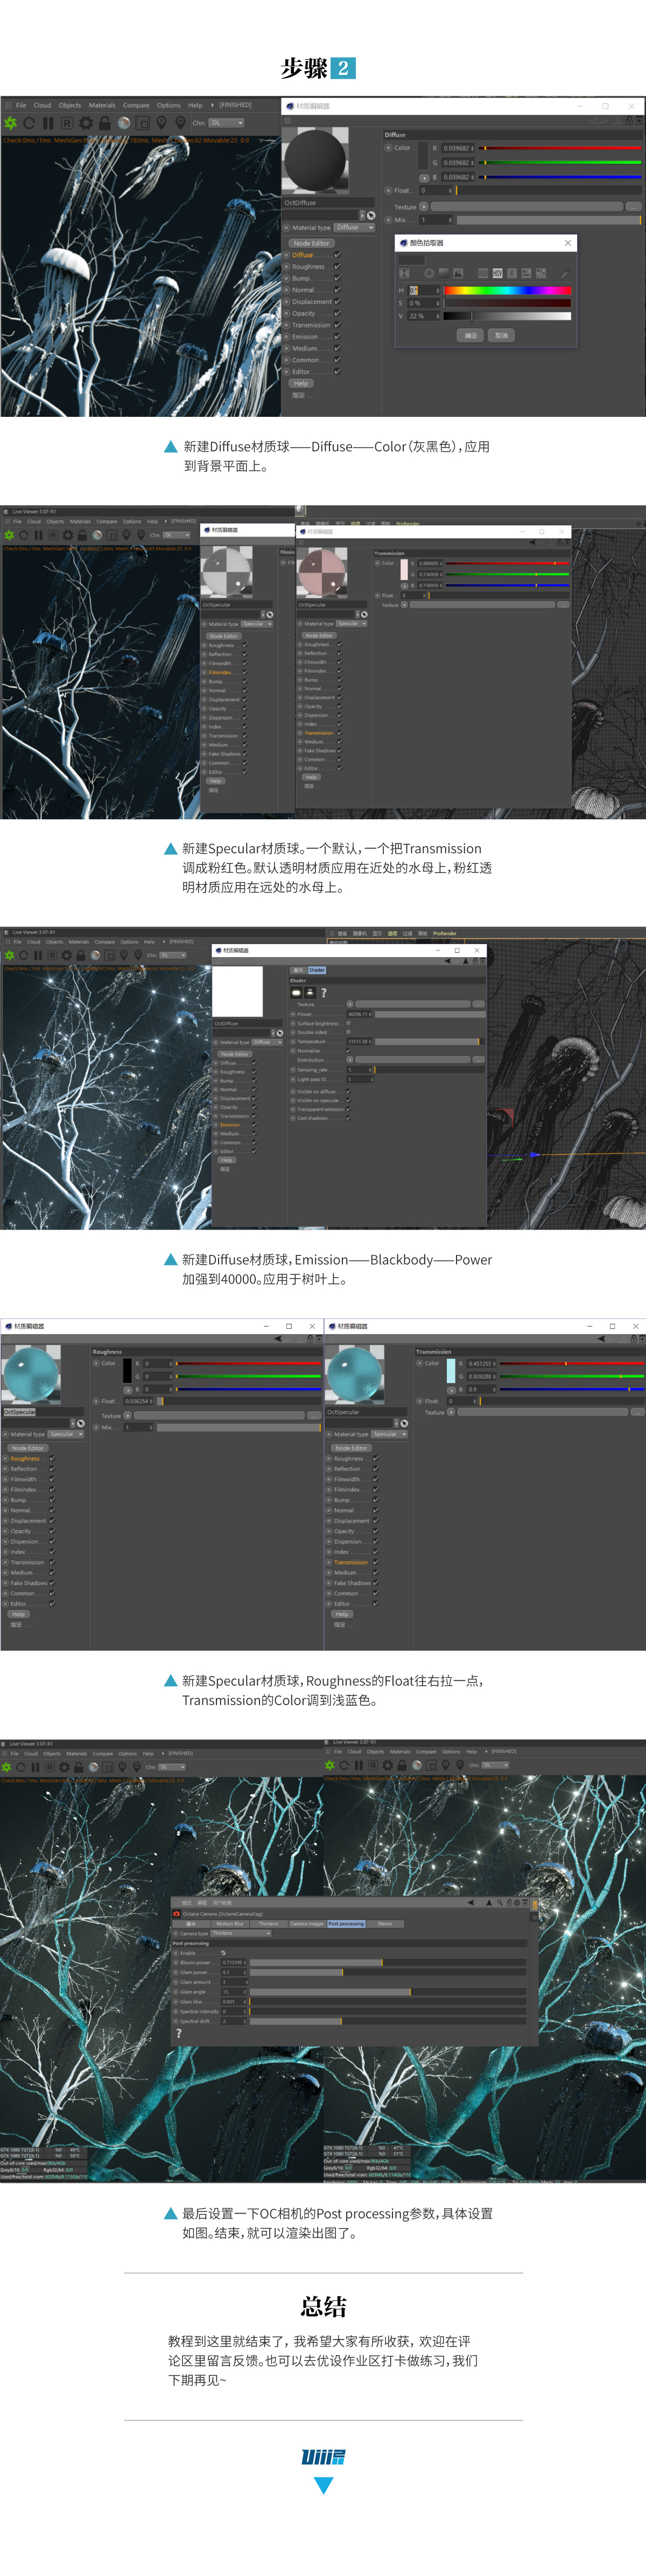The width and height of the screenshot is (646, 2576).
Task: Toggle Roughness checkbox in OctDiffuse material editor
Action: point(337,267)
